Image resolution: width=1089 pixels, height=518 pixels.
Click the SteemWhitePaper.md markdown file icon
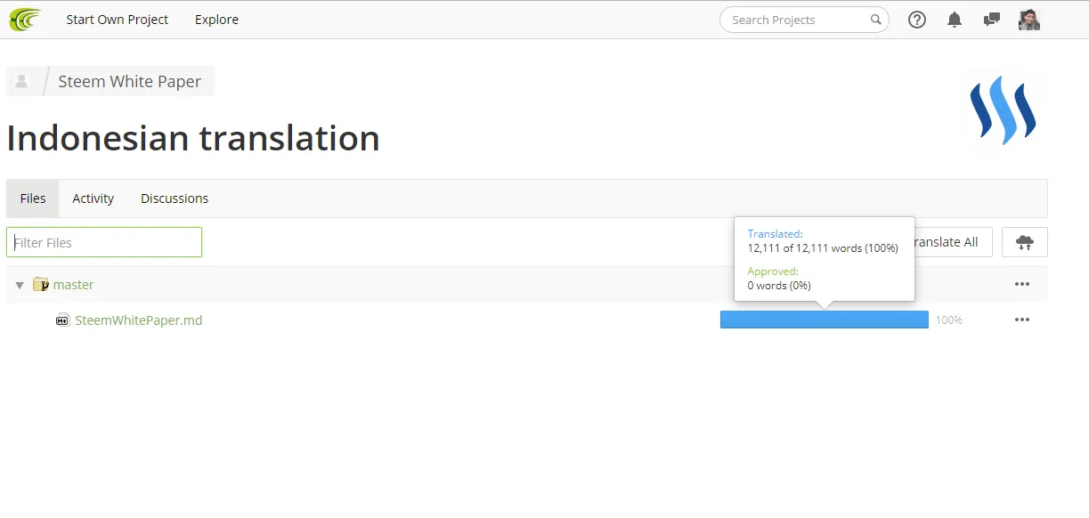(x=63, y=320)
